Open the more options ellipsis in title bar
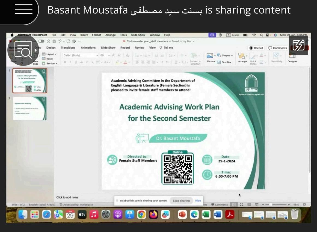The height and width of the screenshot is (232, 317). [80, 41]
